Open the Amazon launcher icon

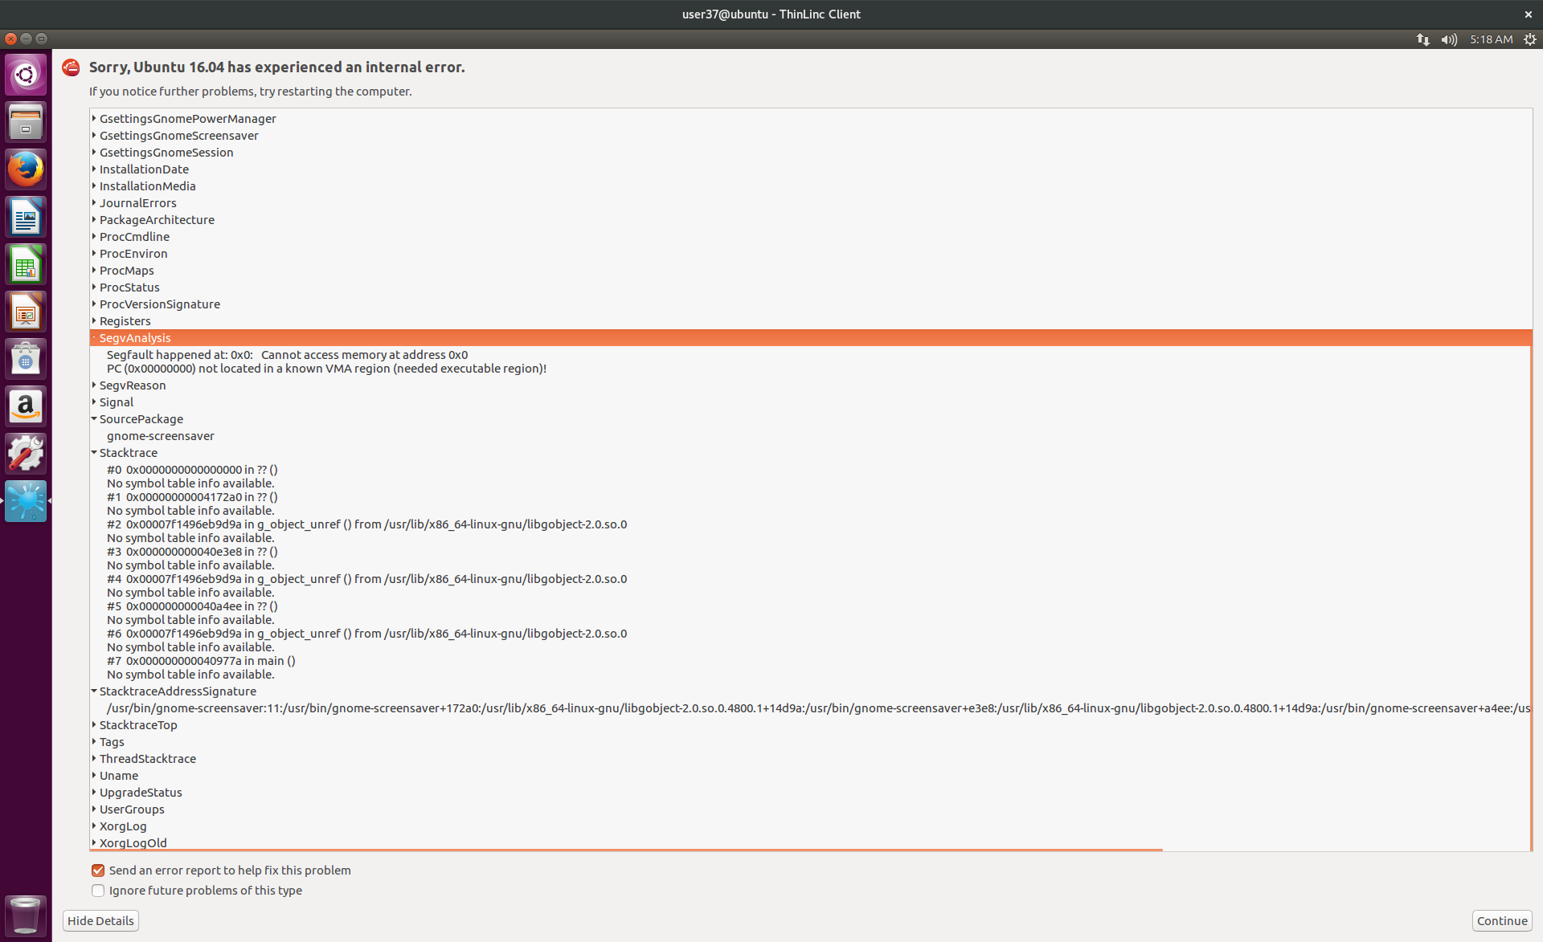coord(26,406)
